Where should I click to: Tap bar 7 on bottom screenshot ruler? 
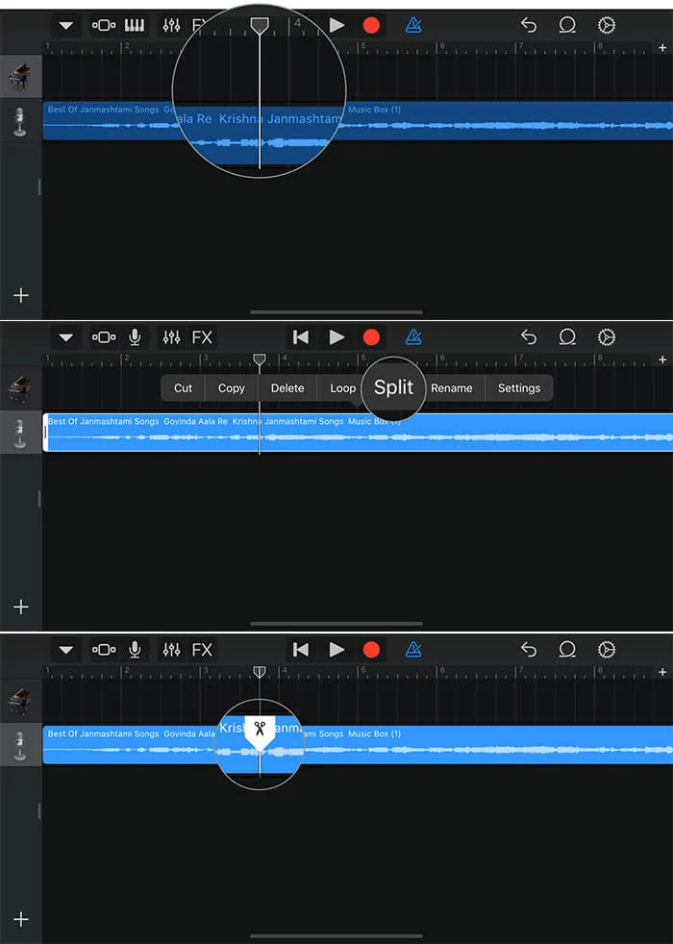pyautogui.click(x=521, y=671)
